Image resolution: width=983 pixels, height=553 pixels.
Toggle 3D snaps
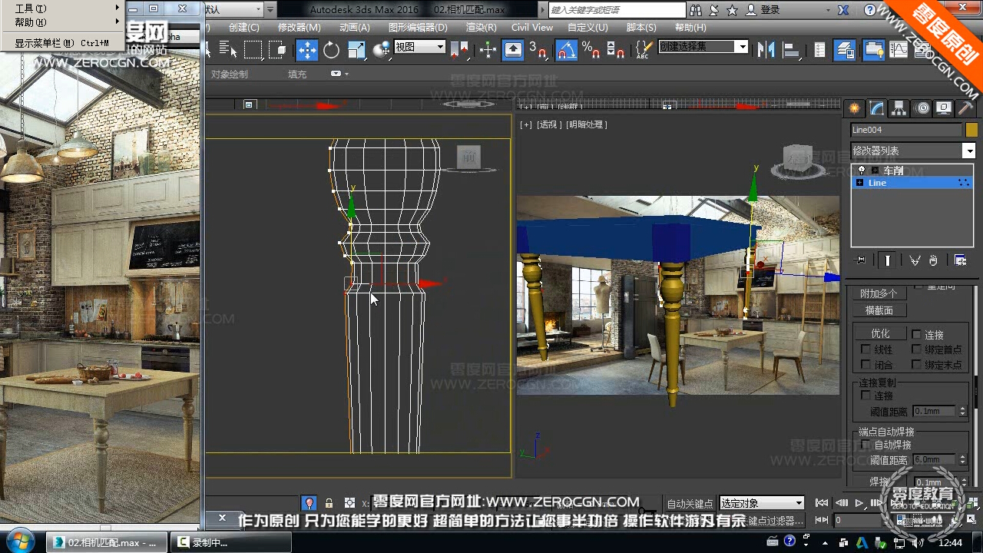(x=538, y=51)
